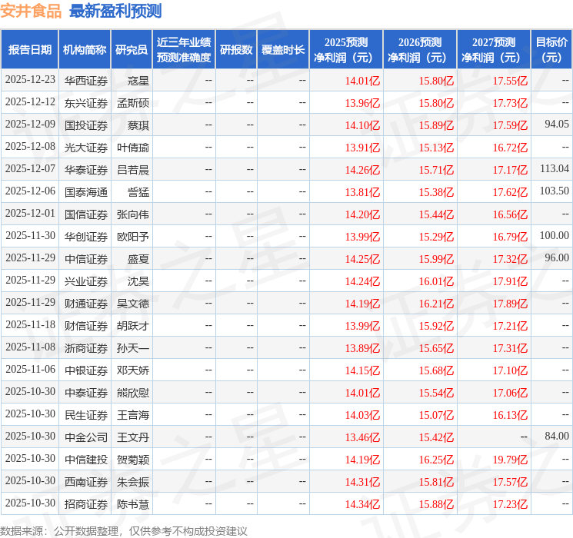Select the 机构简称 column header
573x538 pixels.
[x=85, y=50]
